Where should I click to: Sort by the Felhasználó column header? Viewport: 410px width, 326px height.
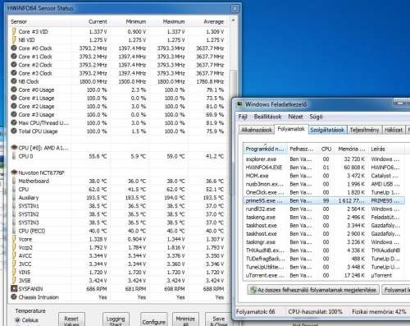[x=302, y=149]
